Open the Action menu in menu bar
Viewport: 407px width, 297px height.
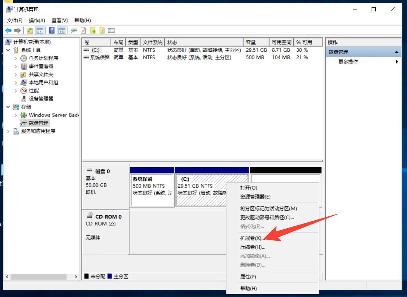coord(37,21)
